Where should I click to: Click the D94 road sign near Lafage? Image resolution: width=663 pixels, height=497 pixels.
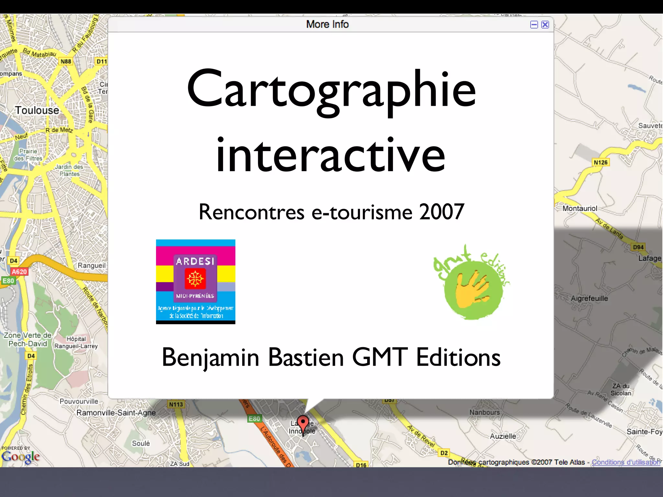638,247
